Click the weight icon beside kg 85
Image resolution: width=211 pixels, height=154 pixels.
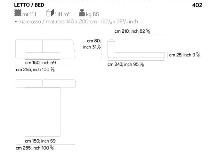click(81, 13)
